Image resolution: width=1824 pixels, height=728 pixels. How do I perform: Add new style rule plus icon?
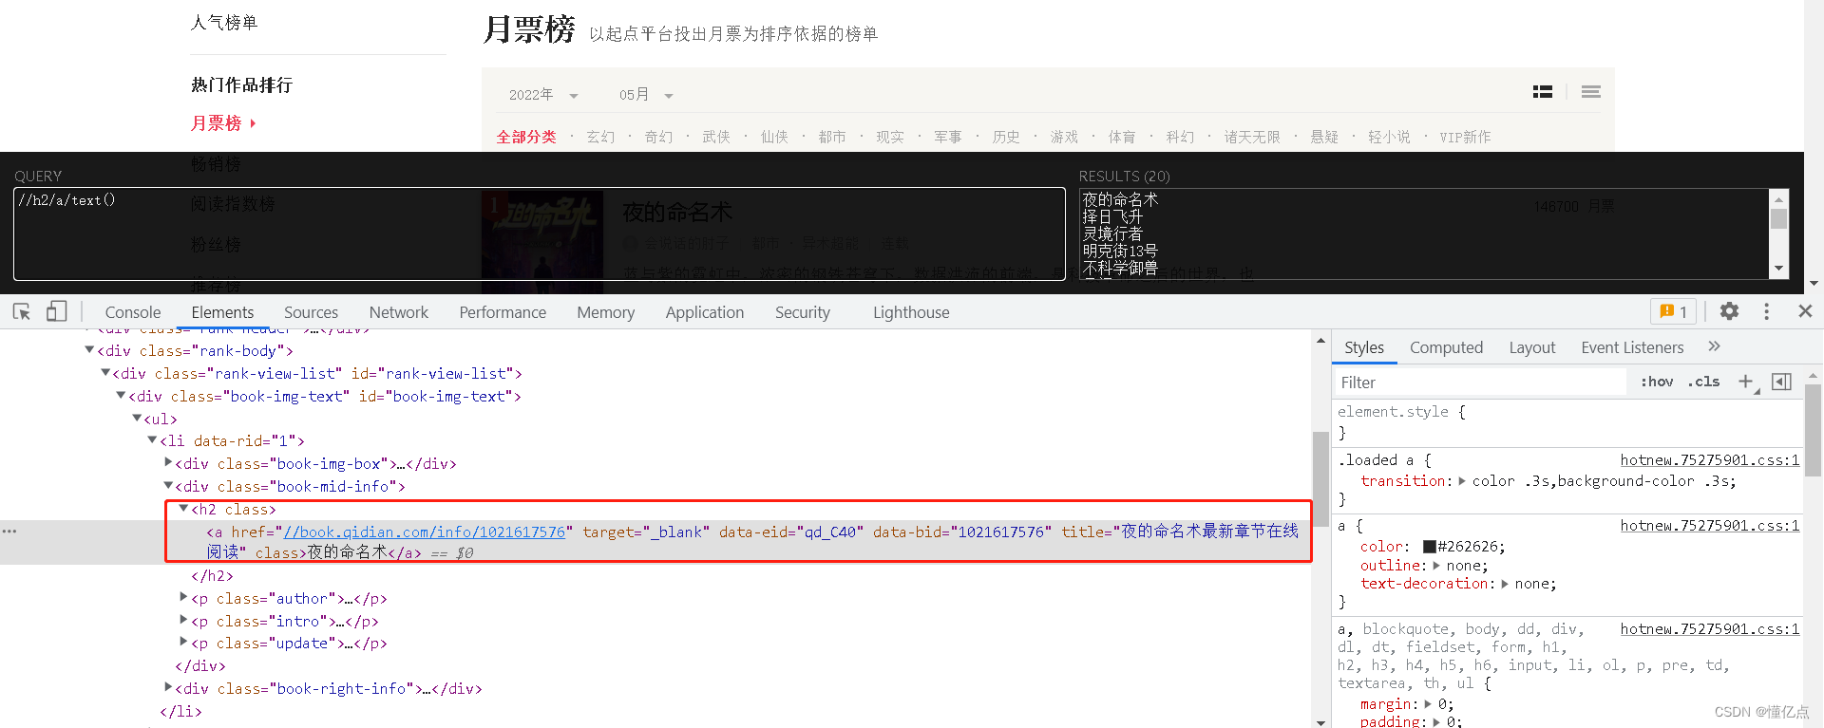click(1747, 382)
